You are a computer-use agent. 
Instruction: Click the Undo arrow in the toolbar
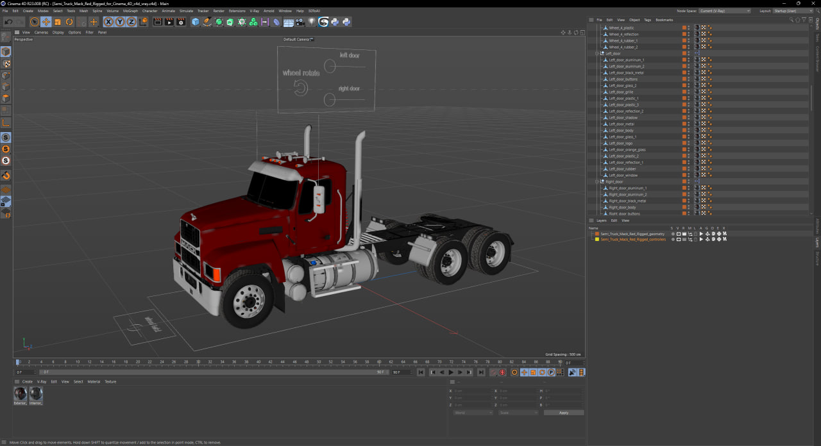point(8,22)
